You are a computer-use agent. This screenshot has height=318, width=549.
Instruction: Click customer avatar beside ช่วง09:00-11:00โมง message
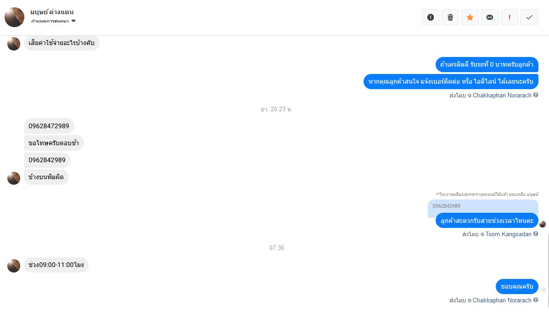(14, 266)
